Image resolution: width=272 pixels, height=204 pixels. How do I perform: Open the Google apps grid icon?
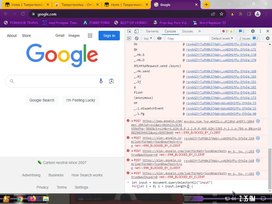[90, 36]
